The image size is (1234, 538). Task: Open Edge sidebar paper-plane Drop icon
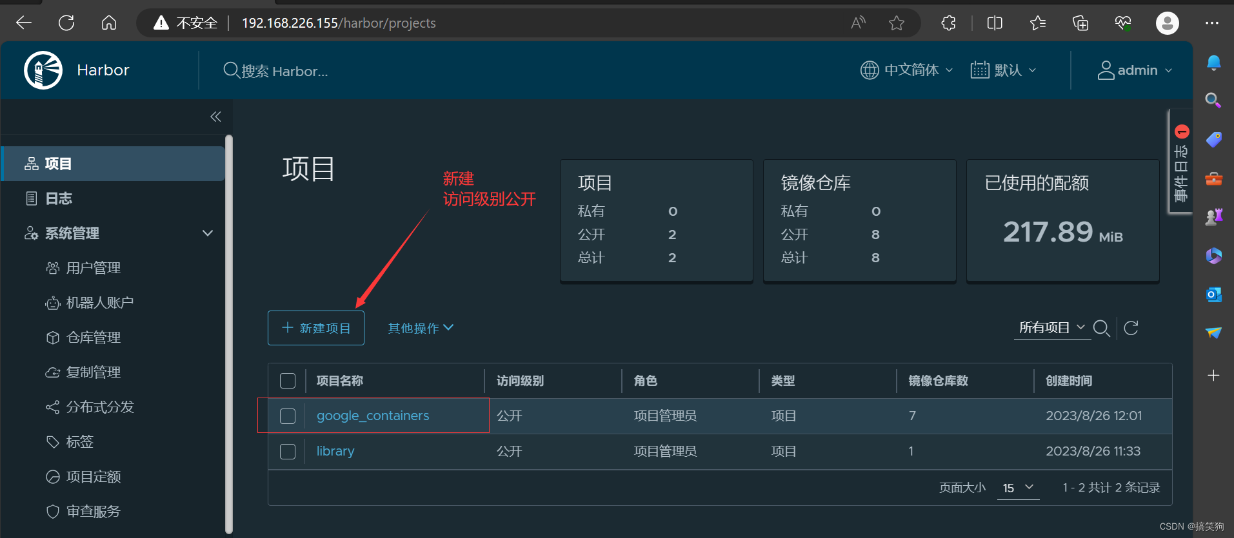tap(1213, 332)
